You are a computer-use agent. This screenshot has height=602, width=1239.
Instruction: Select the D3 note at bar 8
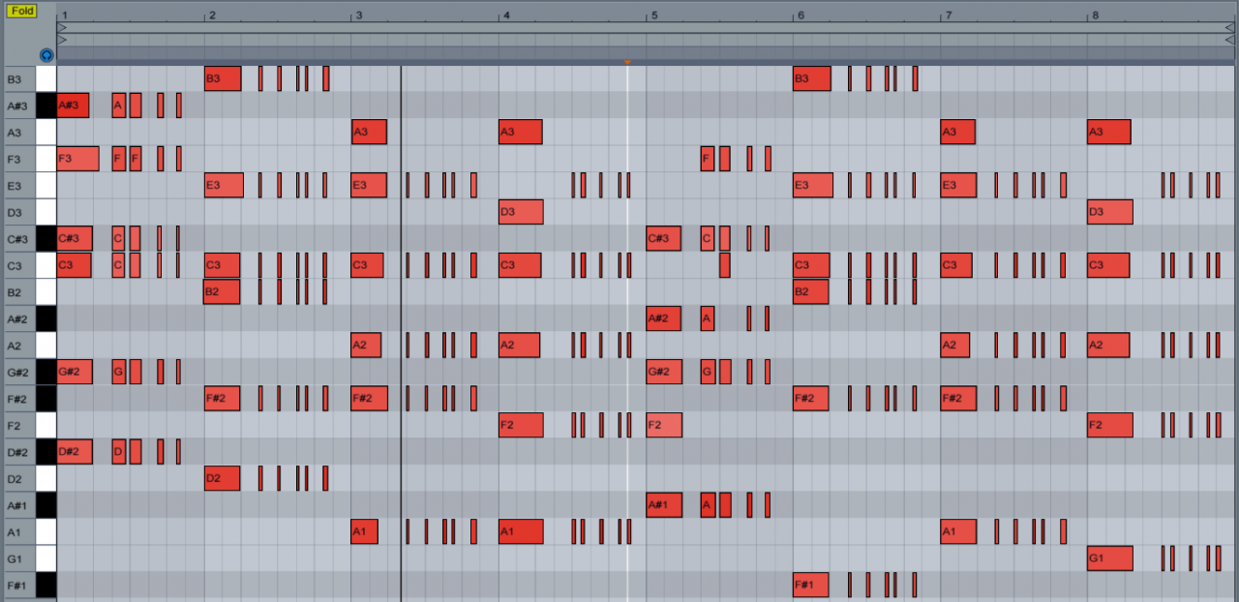pyautogui.click(x=1109, y=212)
